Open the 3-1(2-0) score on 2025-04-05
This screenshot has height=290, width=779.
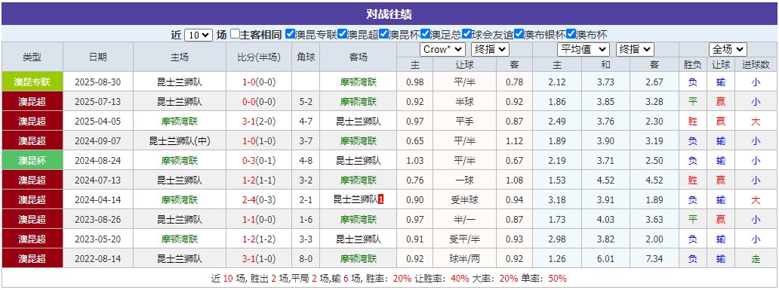pyautogui.click(x=259, y=122)
